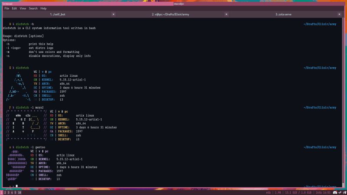Switch to workspace 10

point(20,192)
